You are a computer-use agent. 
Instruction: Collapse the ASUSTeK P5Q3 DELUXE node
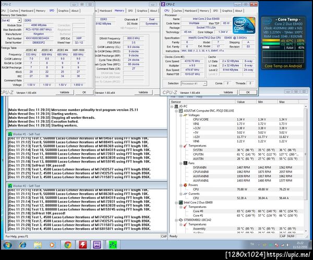(176, 111)
